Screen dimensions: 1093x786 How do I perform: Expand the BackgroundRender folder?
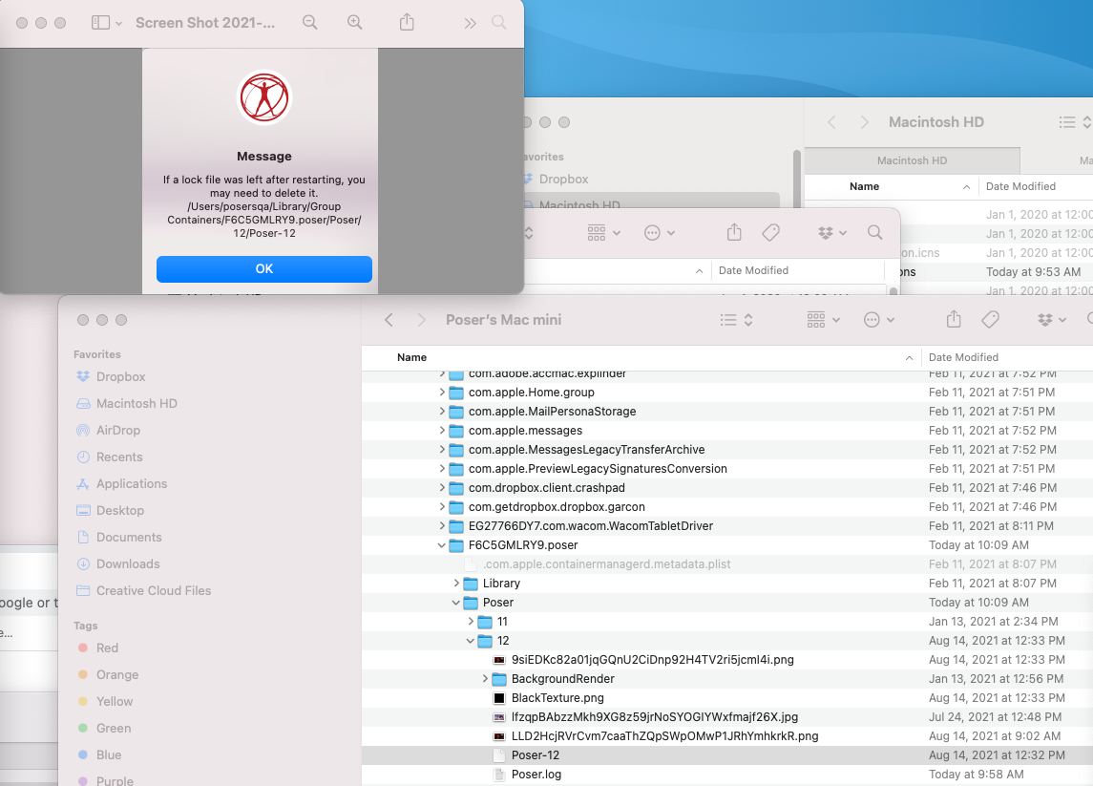(485, 679)
